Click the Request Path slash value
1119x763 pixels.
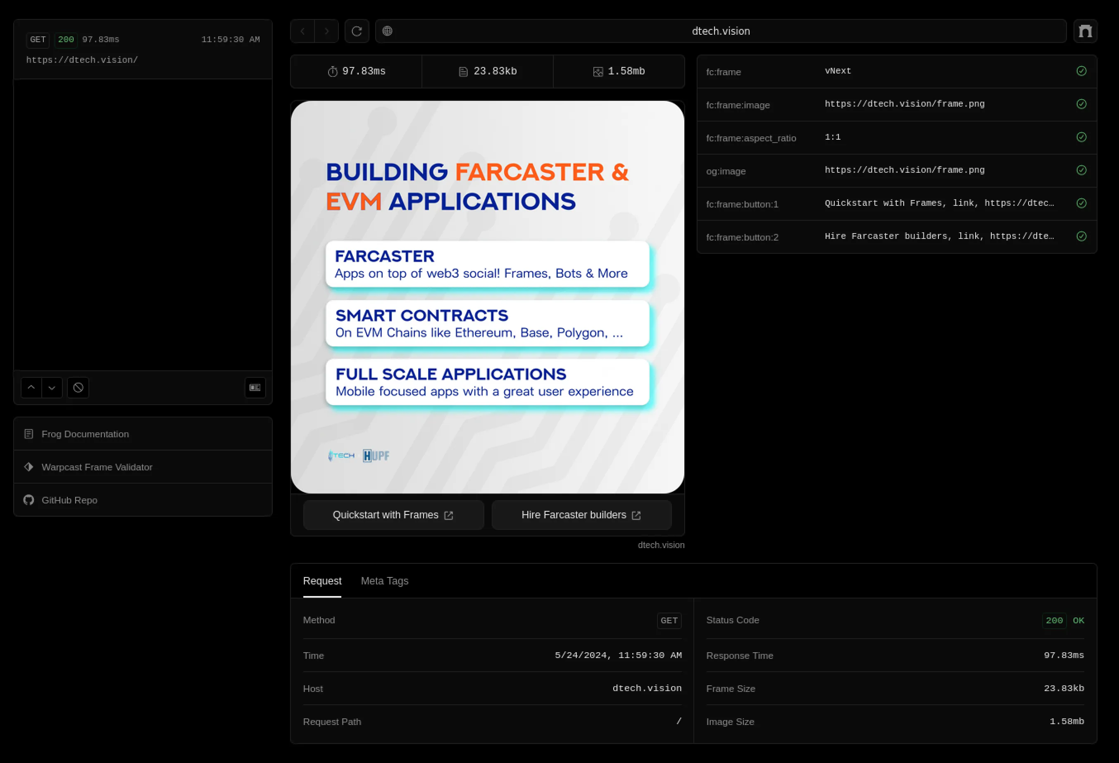pos(679,721)
